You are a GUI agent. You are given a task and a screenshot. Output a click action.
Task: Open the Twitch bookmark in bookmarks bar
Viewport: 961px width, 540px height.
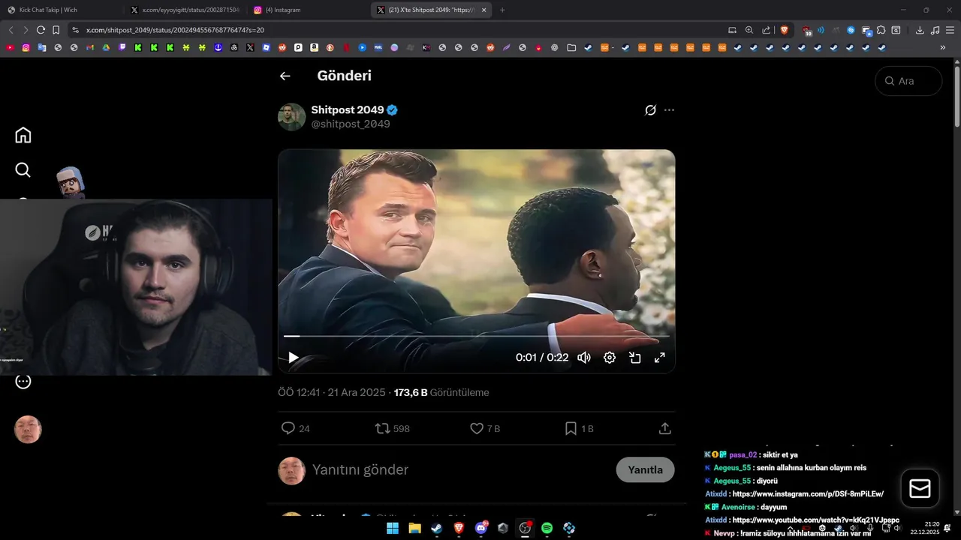pyautogui.click(x=122, y=47)
